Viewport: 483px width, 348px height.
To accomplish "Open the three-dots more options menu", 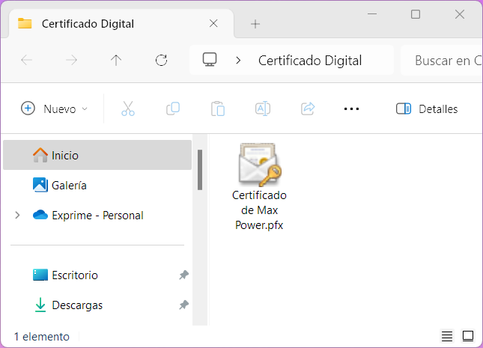I will (x=351, y=109).
